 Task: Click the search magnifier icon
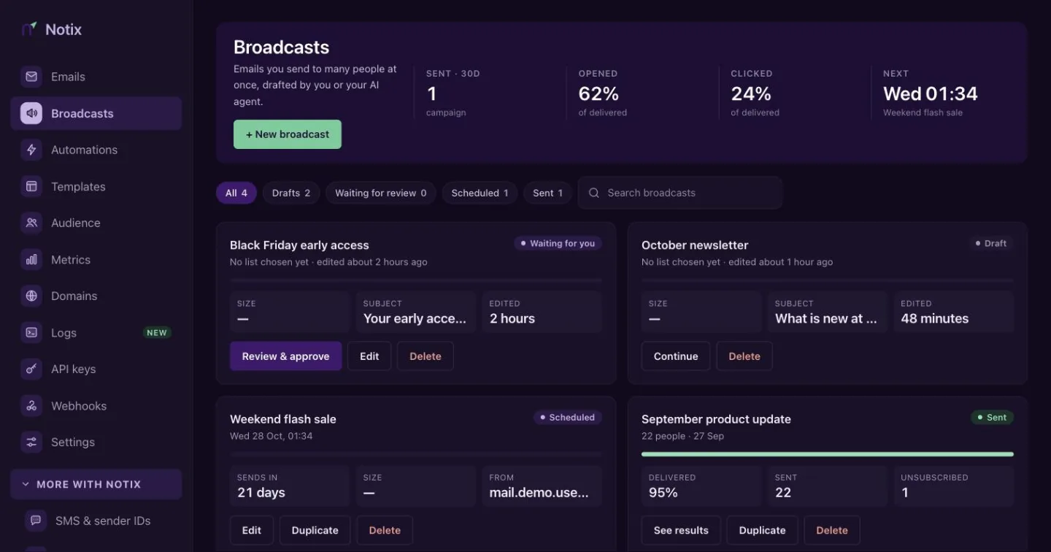pyautogui.click(x=594, y=193)
